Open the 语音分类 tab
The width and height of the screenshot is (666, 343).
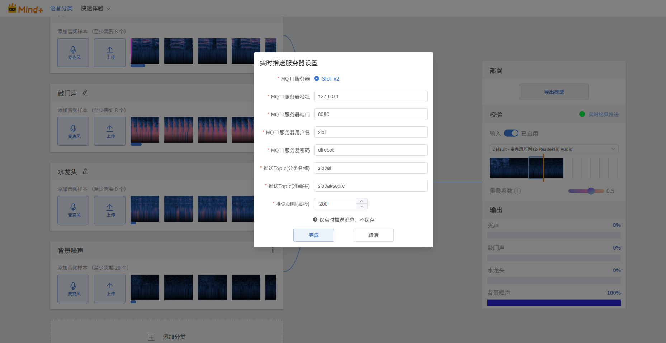61,8
